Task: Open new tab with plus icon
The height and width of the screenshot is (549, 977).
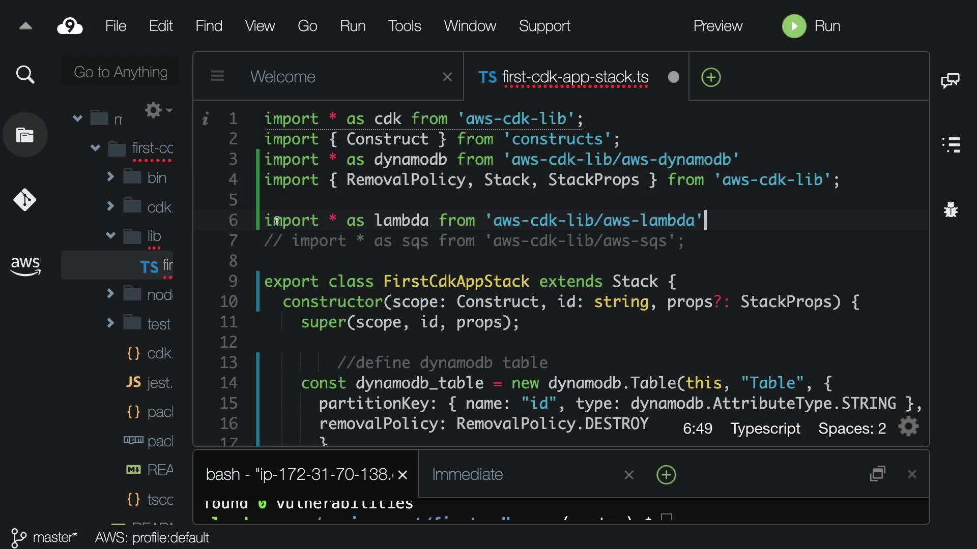Action: tap(711, 77)
